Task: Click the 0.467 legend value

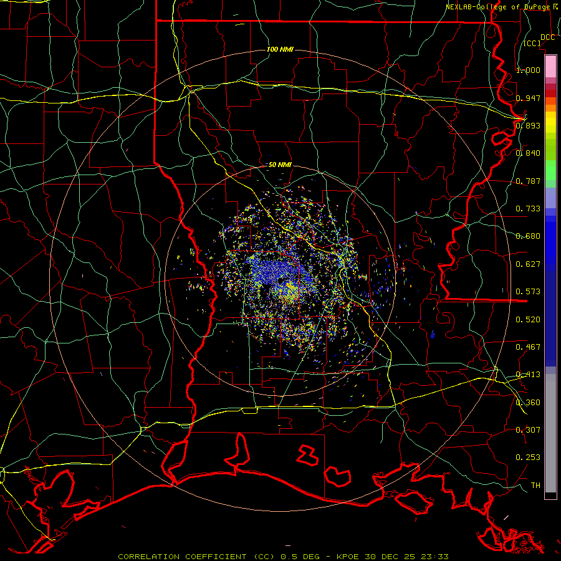Action: click(528, 347)
